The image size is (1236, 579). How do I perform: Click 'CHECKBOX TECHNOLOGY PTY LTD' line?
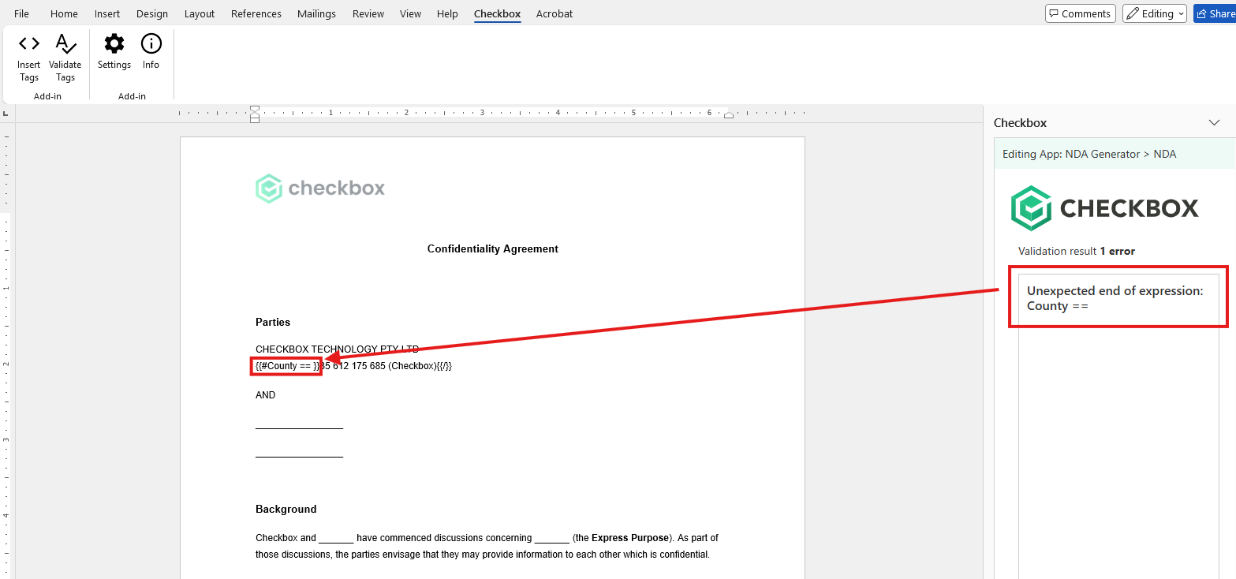tap(337, 349)
